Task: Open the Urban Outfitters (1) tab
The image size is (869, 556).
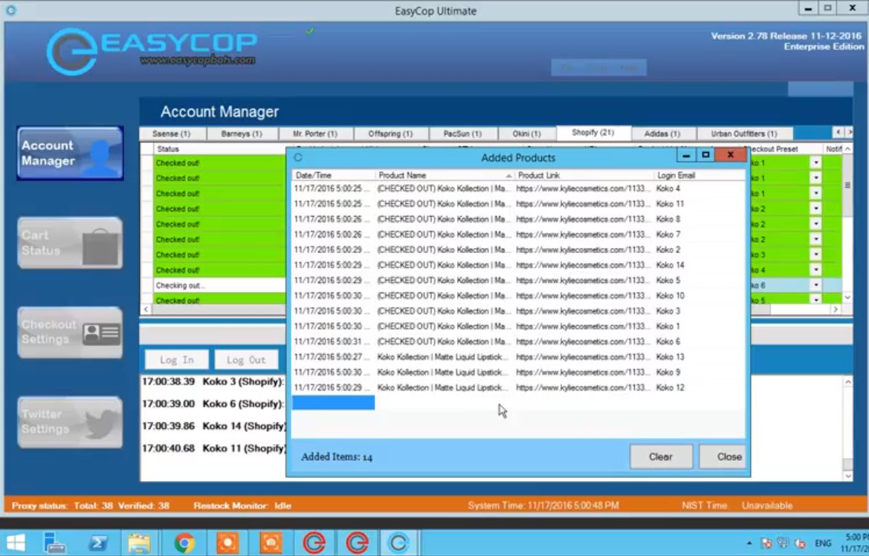Action: click(744, 134)
